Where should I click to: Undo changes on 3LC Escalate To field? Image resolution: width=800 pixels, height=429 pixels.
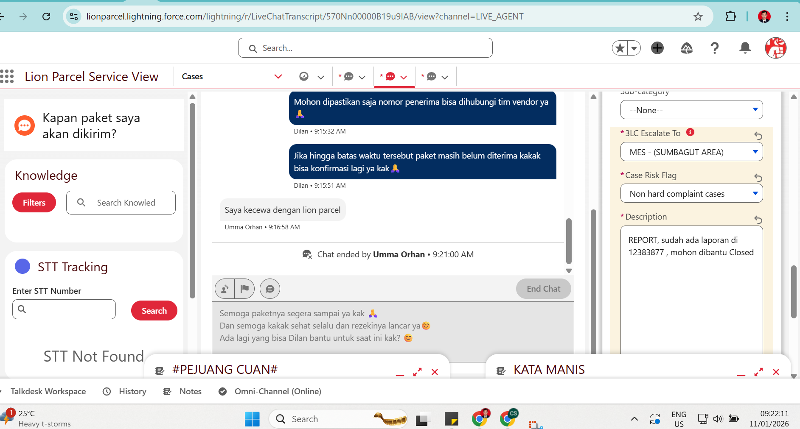point(758,136)
